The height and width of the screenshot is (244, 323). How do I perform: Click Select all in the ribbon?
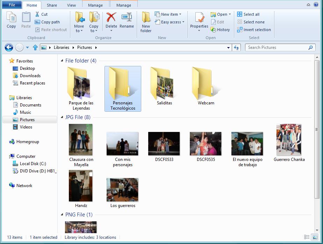click(248, 14)
